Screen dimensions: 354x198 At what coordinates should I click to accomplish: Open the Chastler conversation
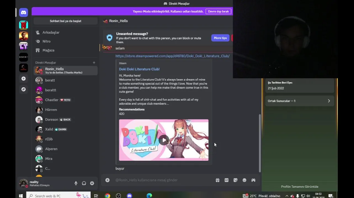[65, 100]
